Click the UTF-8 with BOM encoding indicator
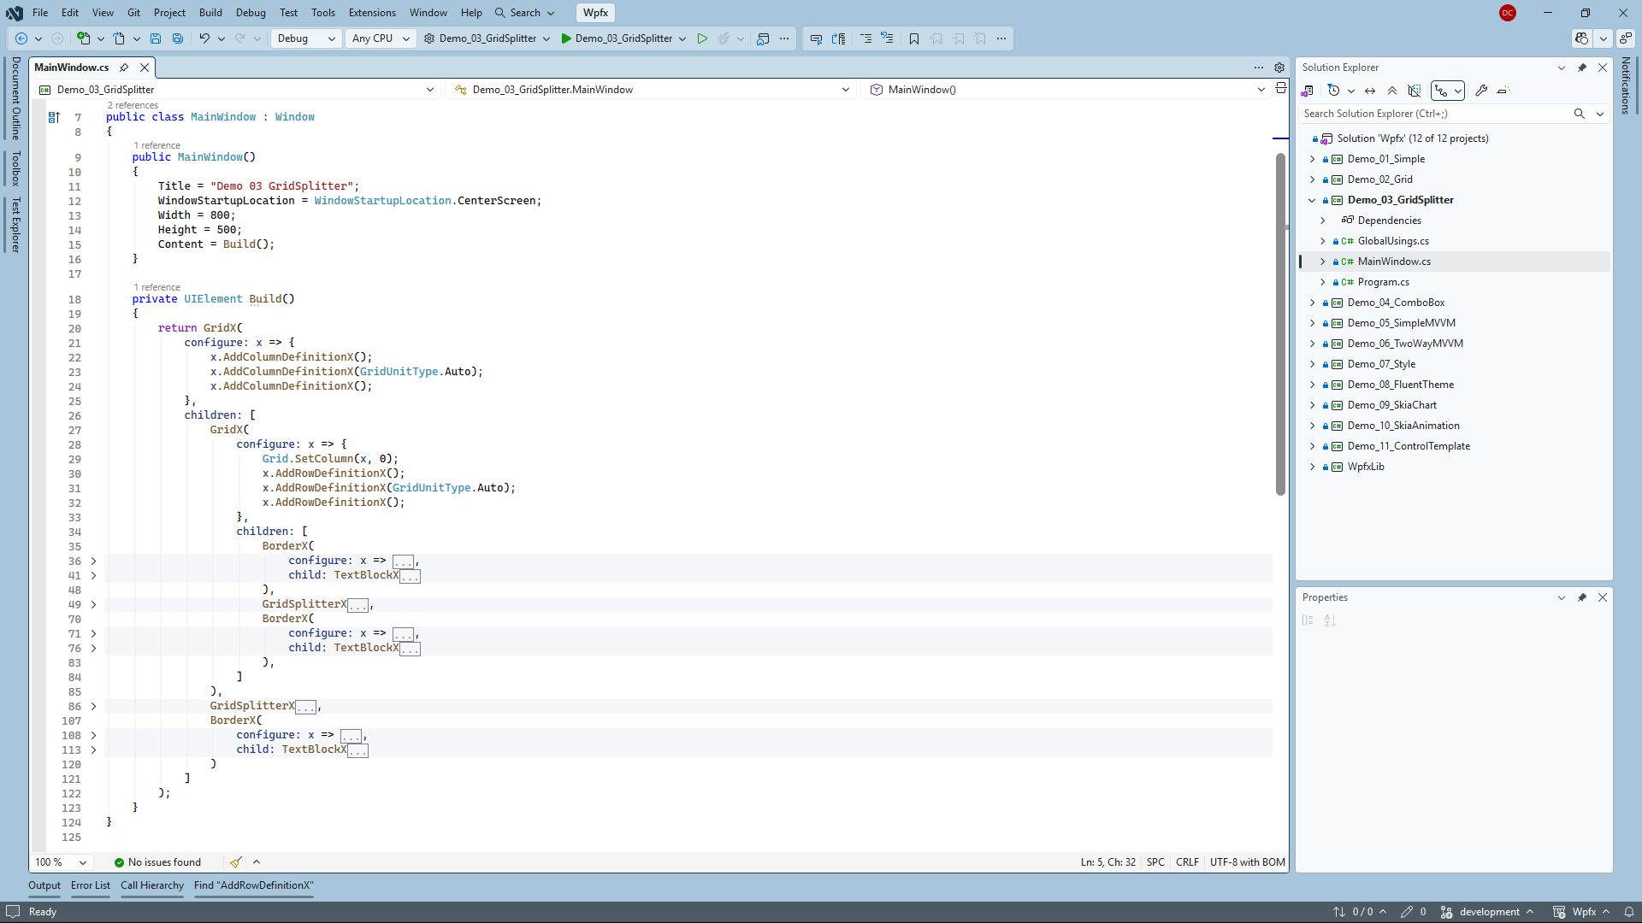Screen dimensions: 1642x923 [1247, 862]
